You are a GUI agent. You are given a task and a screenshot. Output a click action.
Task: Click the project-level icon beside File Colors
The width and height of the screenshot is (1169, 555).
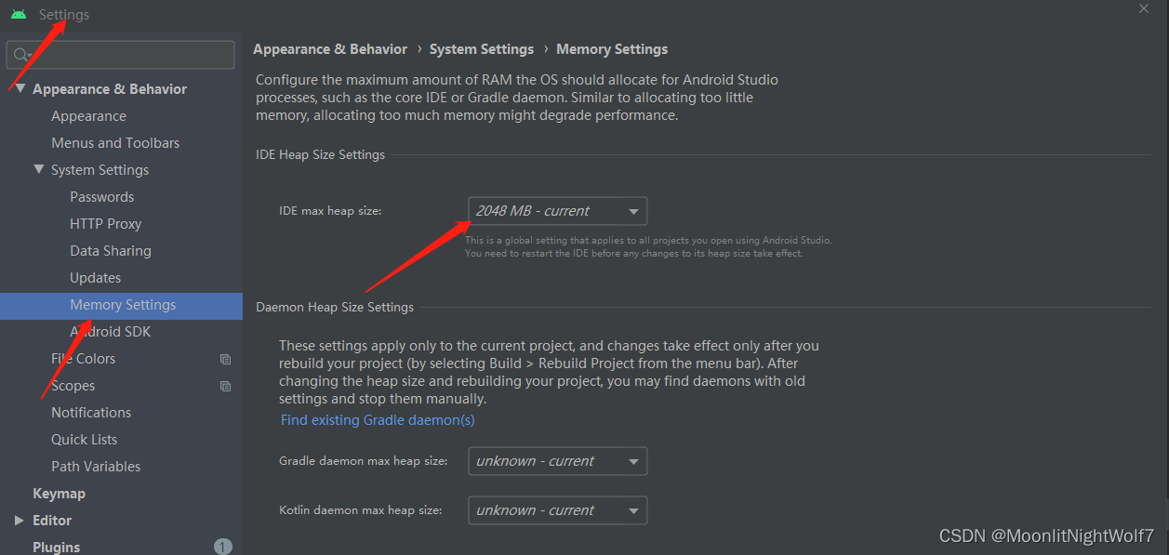(x=225, y=359)
